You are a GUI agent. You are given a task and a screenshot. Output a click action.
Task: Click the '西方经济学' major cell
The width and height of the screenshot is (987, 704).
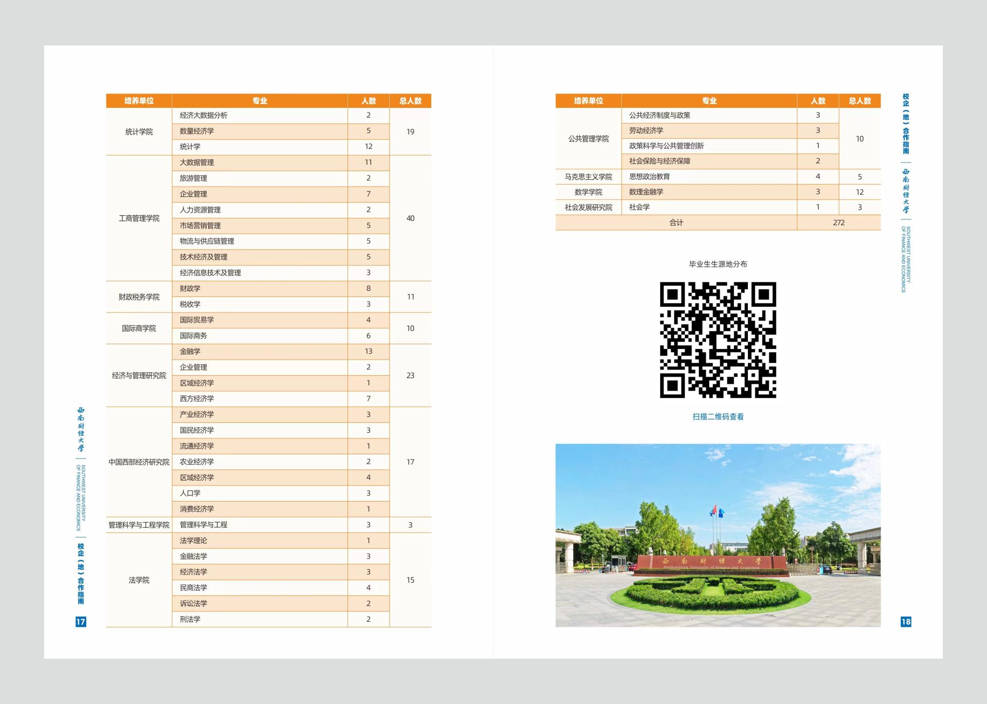pyautogui.click(x=260, y=399)
